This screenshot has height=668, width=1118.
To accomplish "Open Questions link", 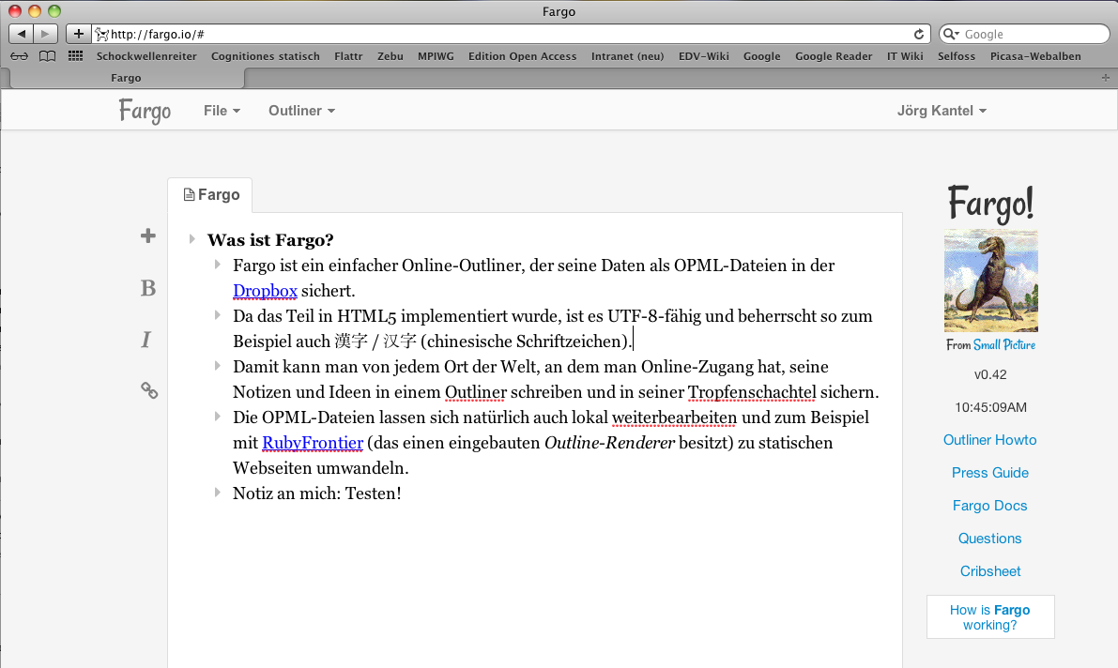I will (x=989, y=539).
